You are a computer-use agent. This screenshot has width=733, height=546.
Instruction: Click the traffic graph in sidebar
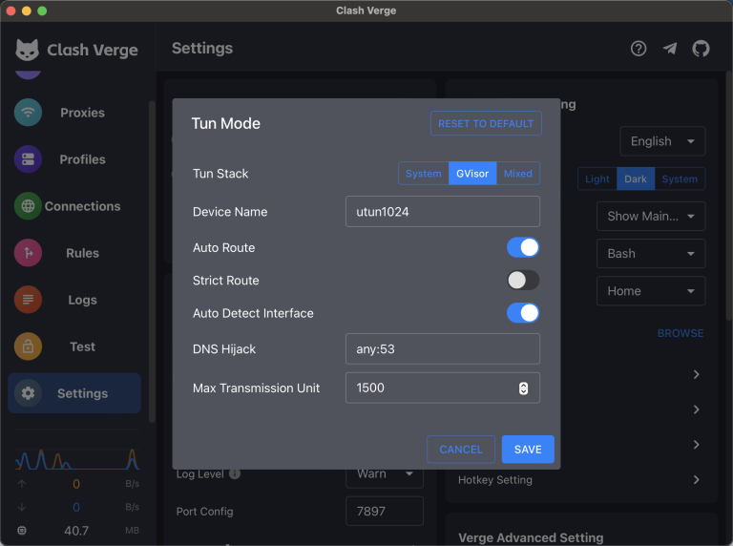(x=77, y=459)
